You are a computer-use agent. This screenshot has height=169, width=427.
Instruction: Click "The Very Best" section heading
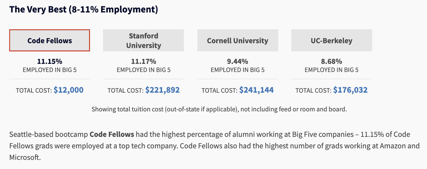pos(84,9)
